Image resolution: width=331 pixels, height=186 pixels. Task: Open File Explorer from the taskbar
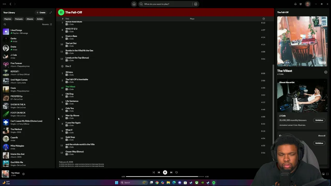pos(168,183)
